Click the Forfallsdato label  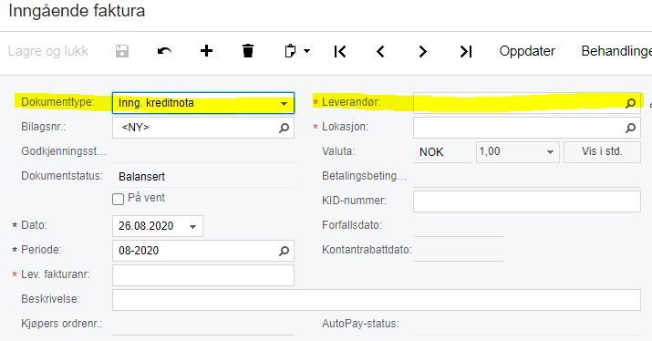click(x=352, y=225)
